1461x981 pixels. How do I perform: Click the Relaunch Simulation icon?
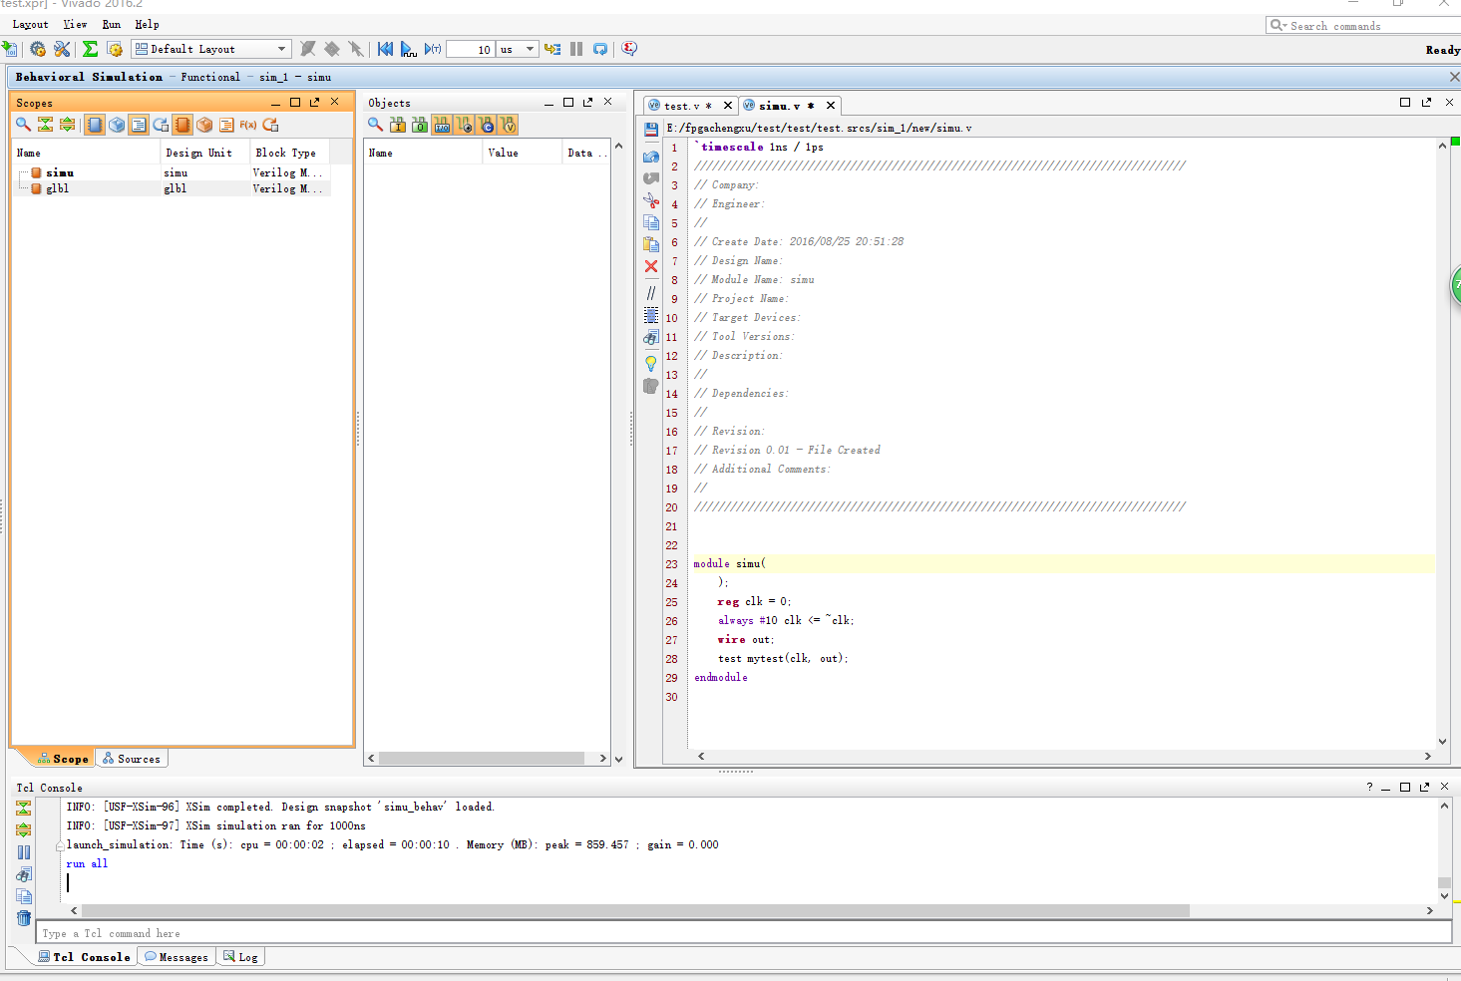(x=600, y=49)
